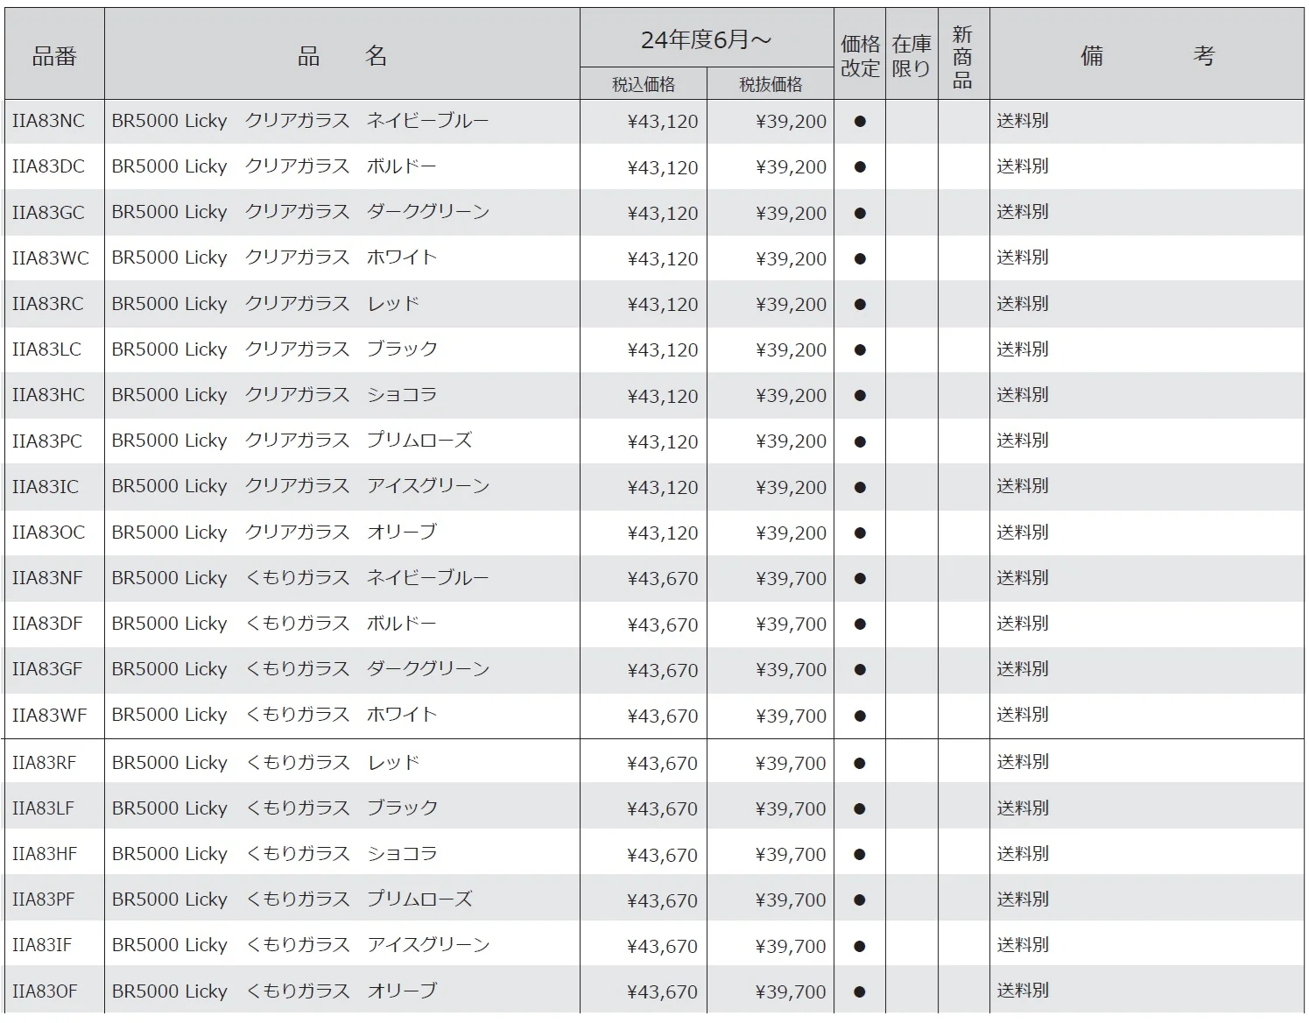Image resolution: width=1309 pixels, height=1023 pixels.
Task: Click product name クリアガラス ボルドー
Action: pos(340,166)
